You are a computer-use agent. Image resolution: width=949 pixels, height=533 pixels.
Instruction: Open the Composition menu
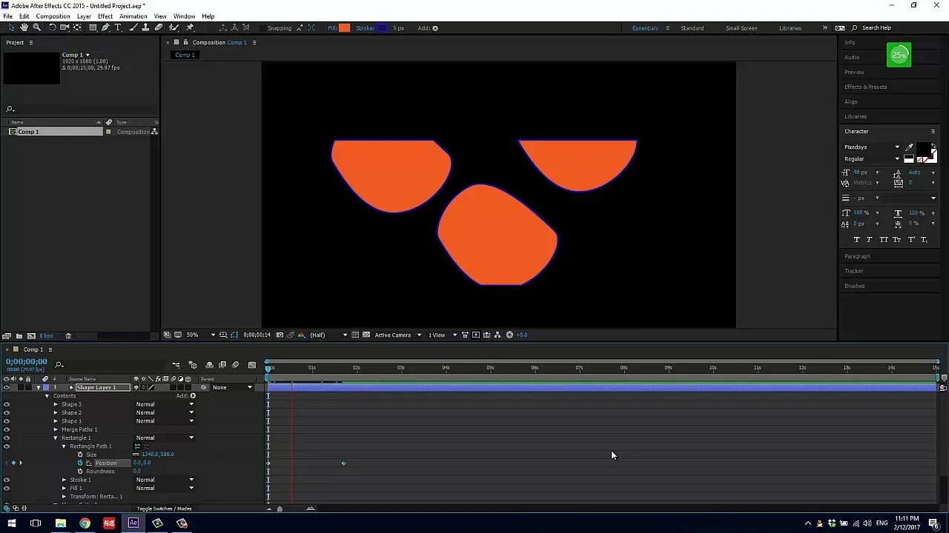click(x=53, y=16)
